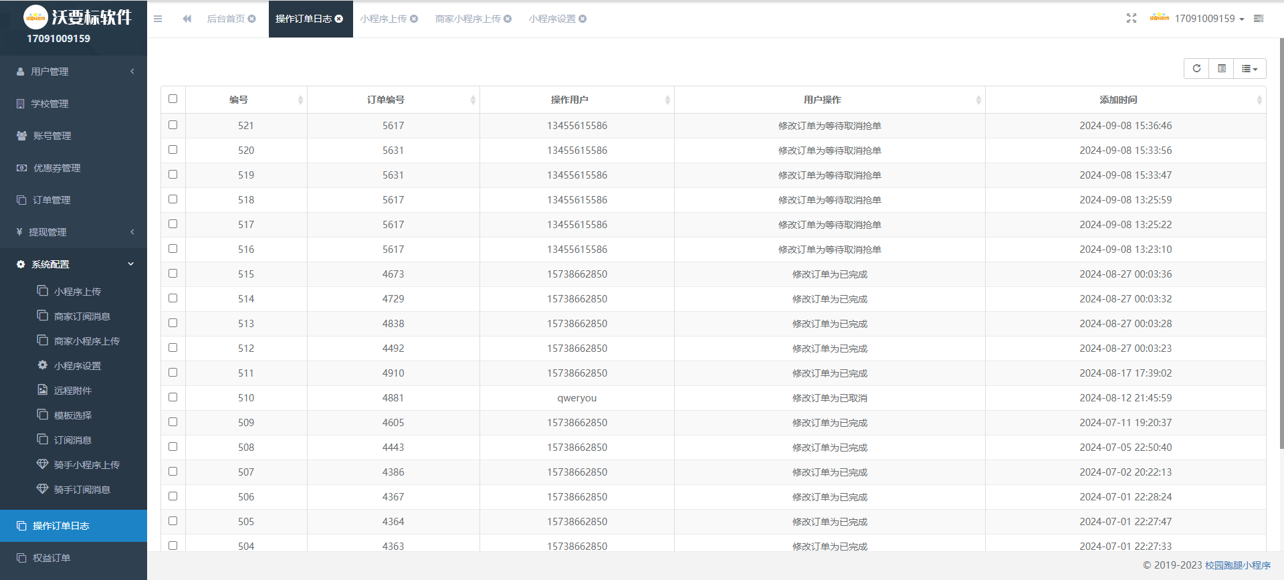Open the columns dropdown button

click(x=1250, y=68)
